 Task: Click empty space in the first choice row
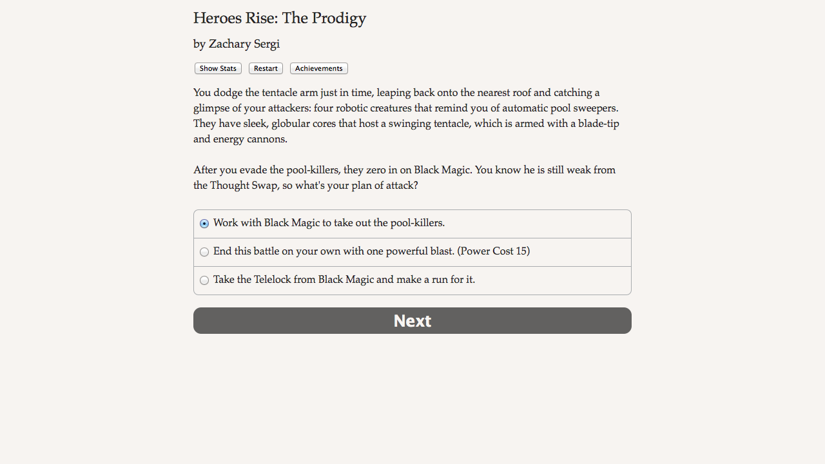(538, 224)
